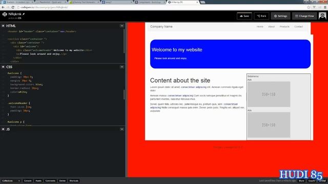The height and width of the screenshot is (184, 328).
Task: Open the Collections dropdown
Action: (x=11, y=181)
